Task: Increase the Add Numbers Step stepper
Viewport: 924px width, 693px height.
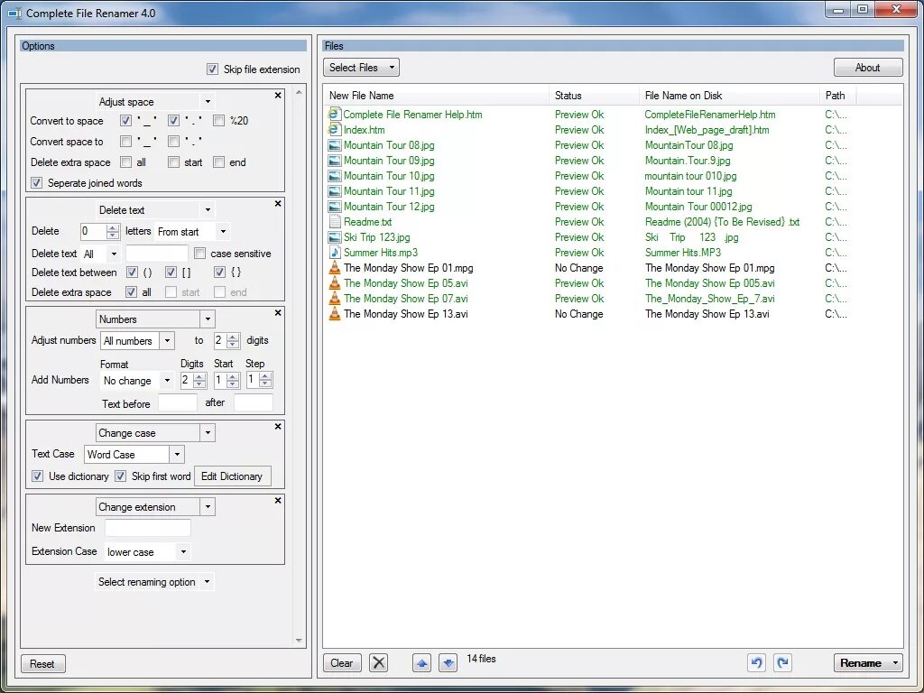Action: pyautogui.click(x=265, y=377)
